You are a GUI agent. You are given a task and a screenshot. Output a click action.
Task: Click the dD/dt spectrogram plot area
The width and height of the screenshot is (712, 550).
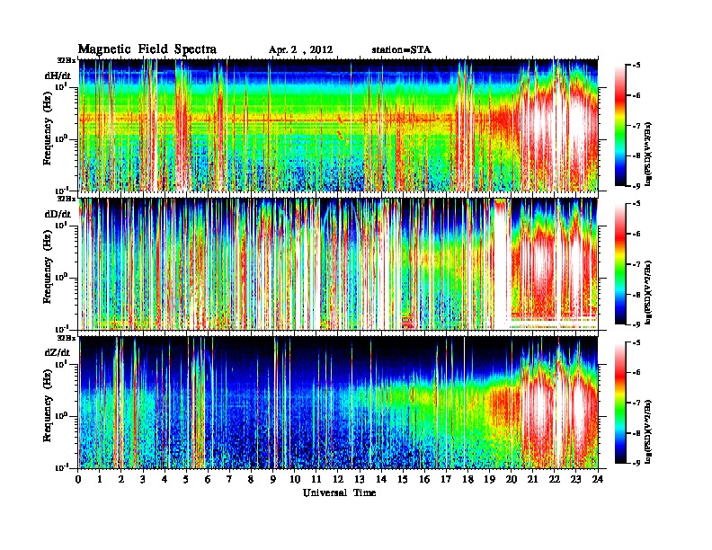tap(338, 263)
